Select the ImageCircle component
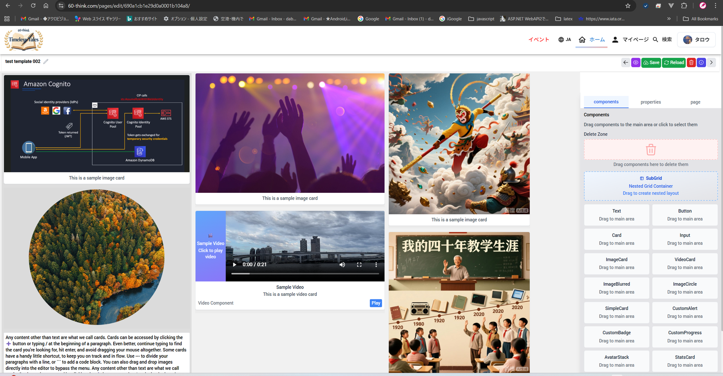The width and height of the screenshot is (723, 376). click(x=685, y=288)
